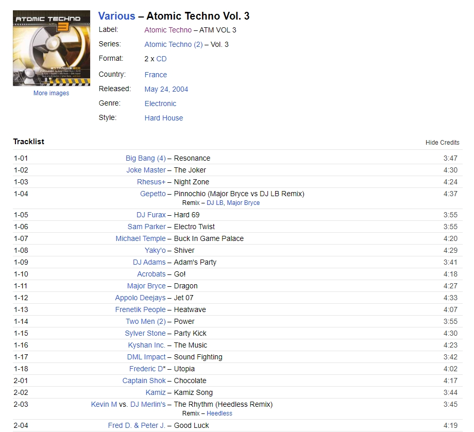Open artist Yaky'o
Image resolution: width=474 pixels, height=432 pixels.
[155, 250]
